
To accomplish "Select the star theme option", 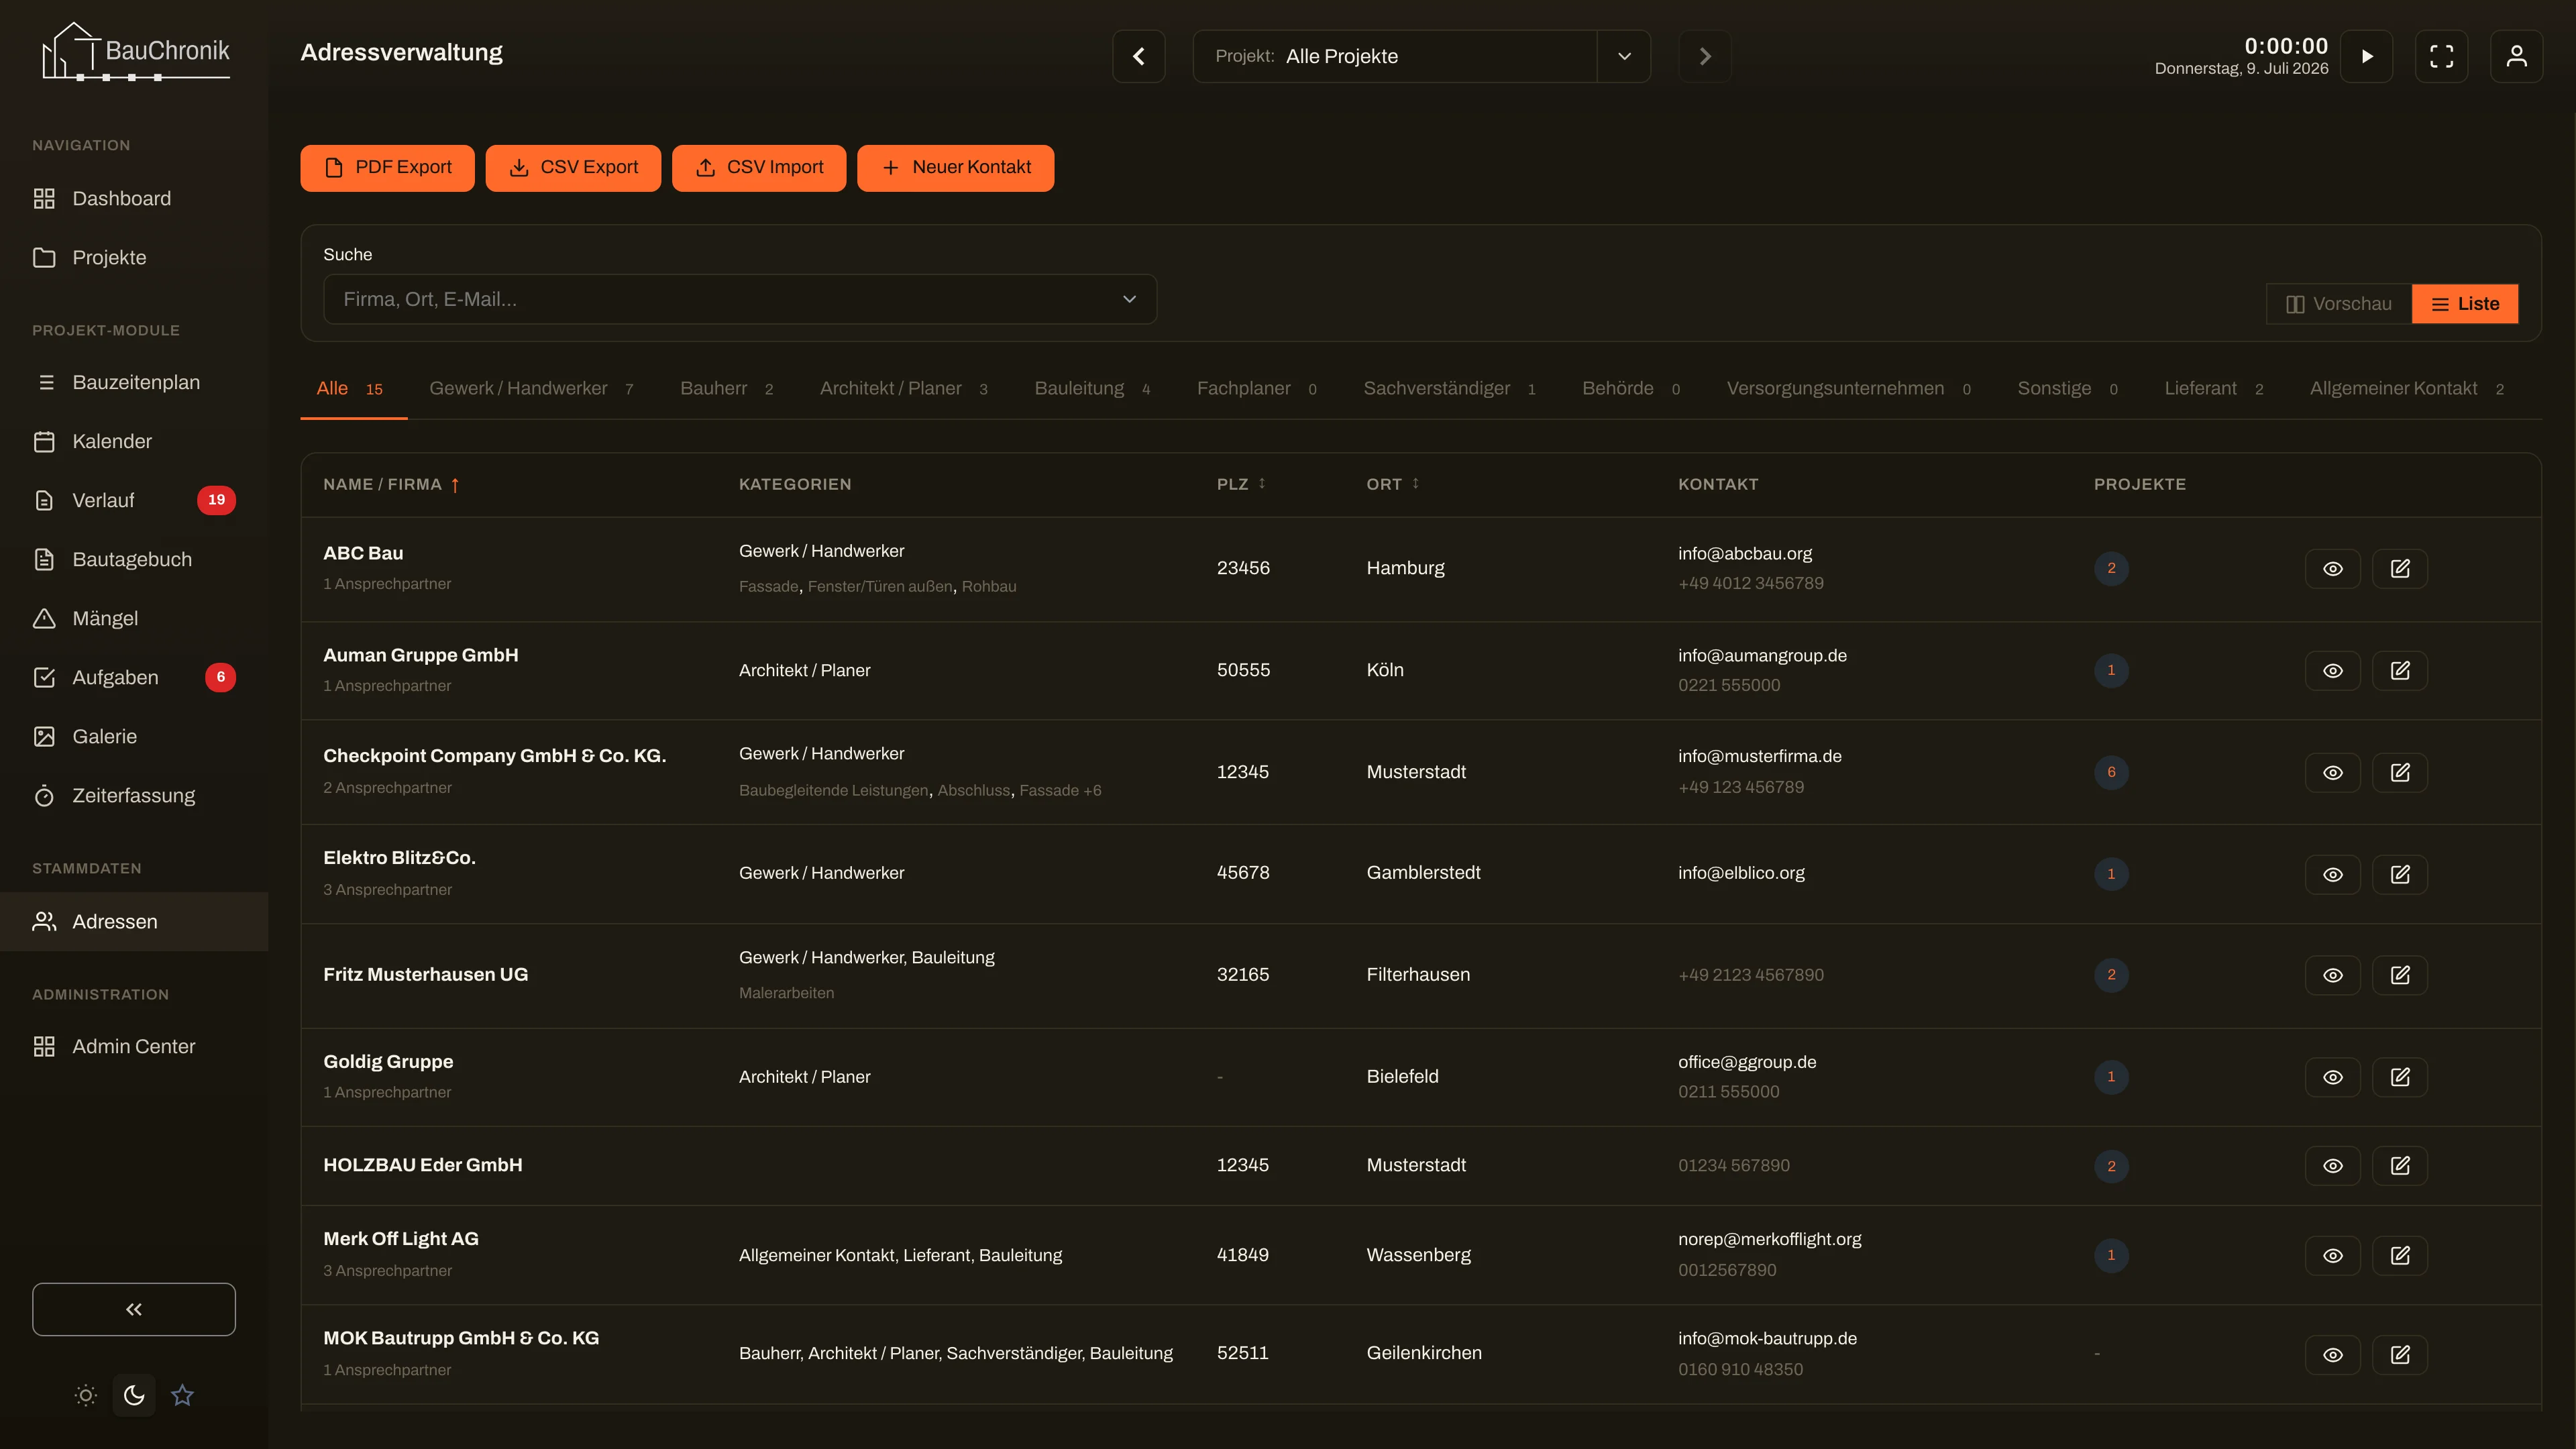I will pyautogui.click(x=182, y=1395).
